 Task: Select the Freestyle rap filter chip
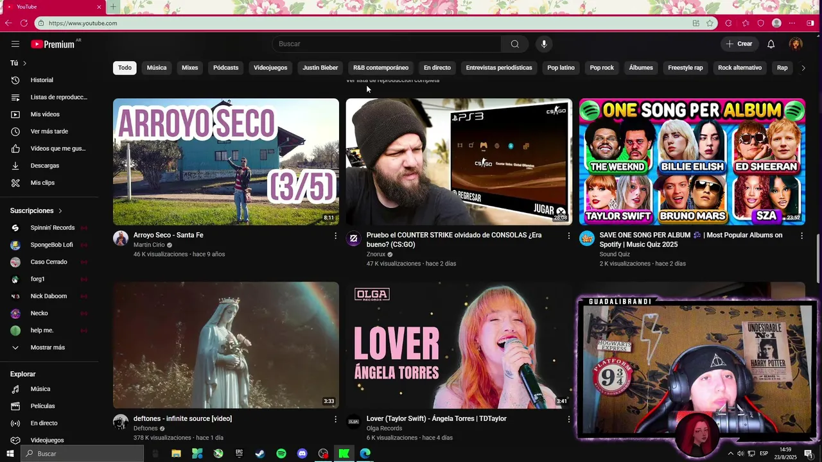click(685, 67)
